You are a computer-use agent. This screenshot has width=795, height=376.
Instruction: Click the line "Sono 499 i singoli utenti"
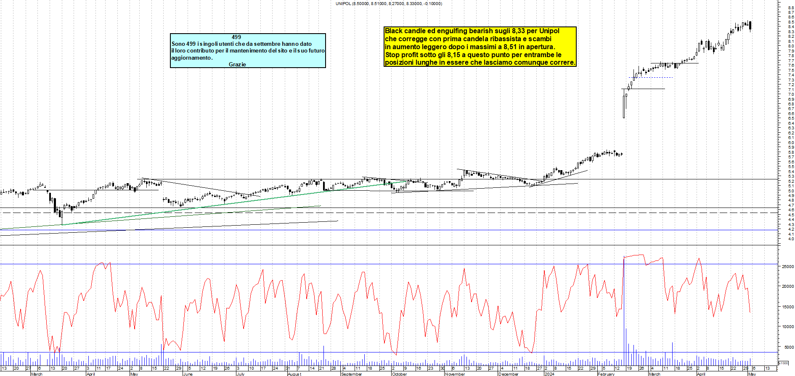pos(241,44)
